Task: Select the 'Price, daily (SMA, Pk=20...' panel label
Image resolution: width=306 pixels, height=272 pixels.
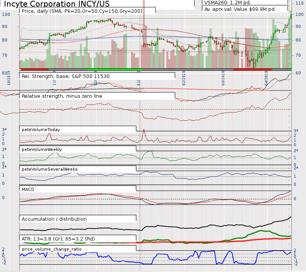Action: click(82, 11)
